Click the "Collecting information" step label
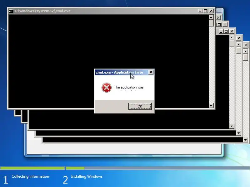The image size is (250, 187). coord(30,176)
